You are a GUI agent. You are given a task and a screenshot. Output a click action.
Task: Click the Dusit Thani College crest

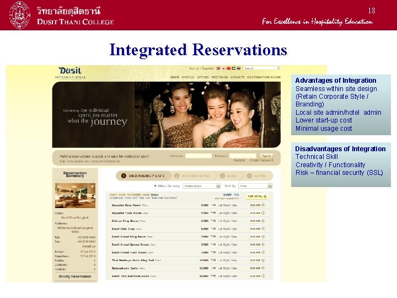pyautogui.click(x=19, y=15)
